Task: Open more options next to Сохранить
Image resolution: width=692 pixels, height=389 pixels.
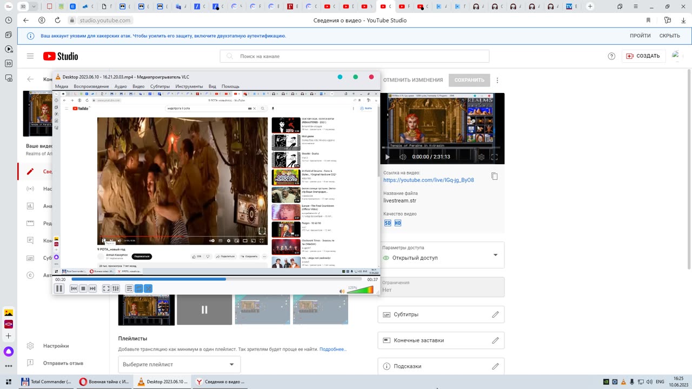Action: coord(497,80)
